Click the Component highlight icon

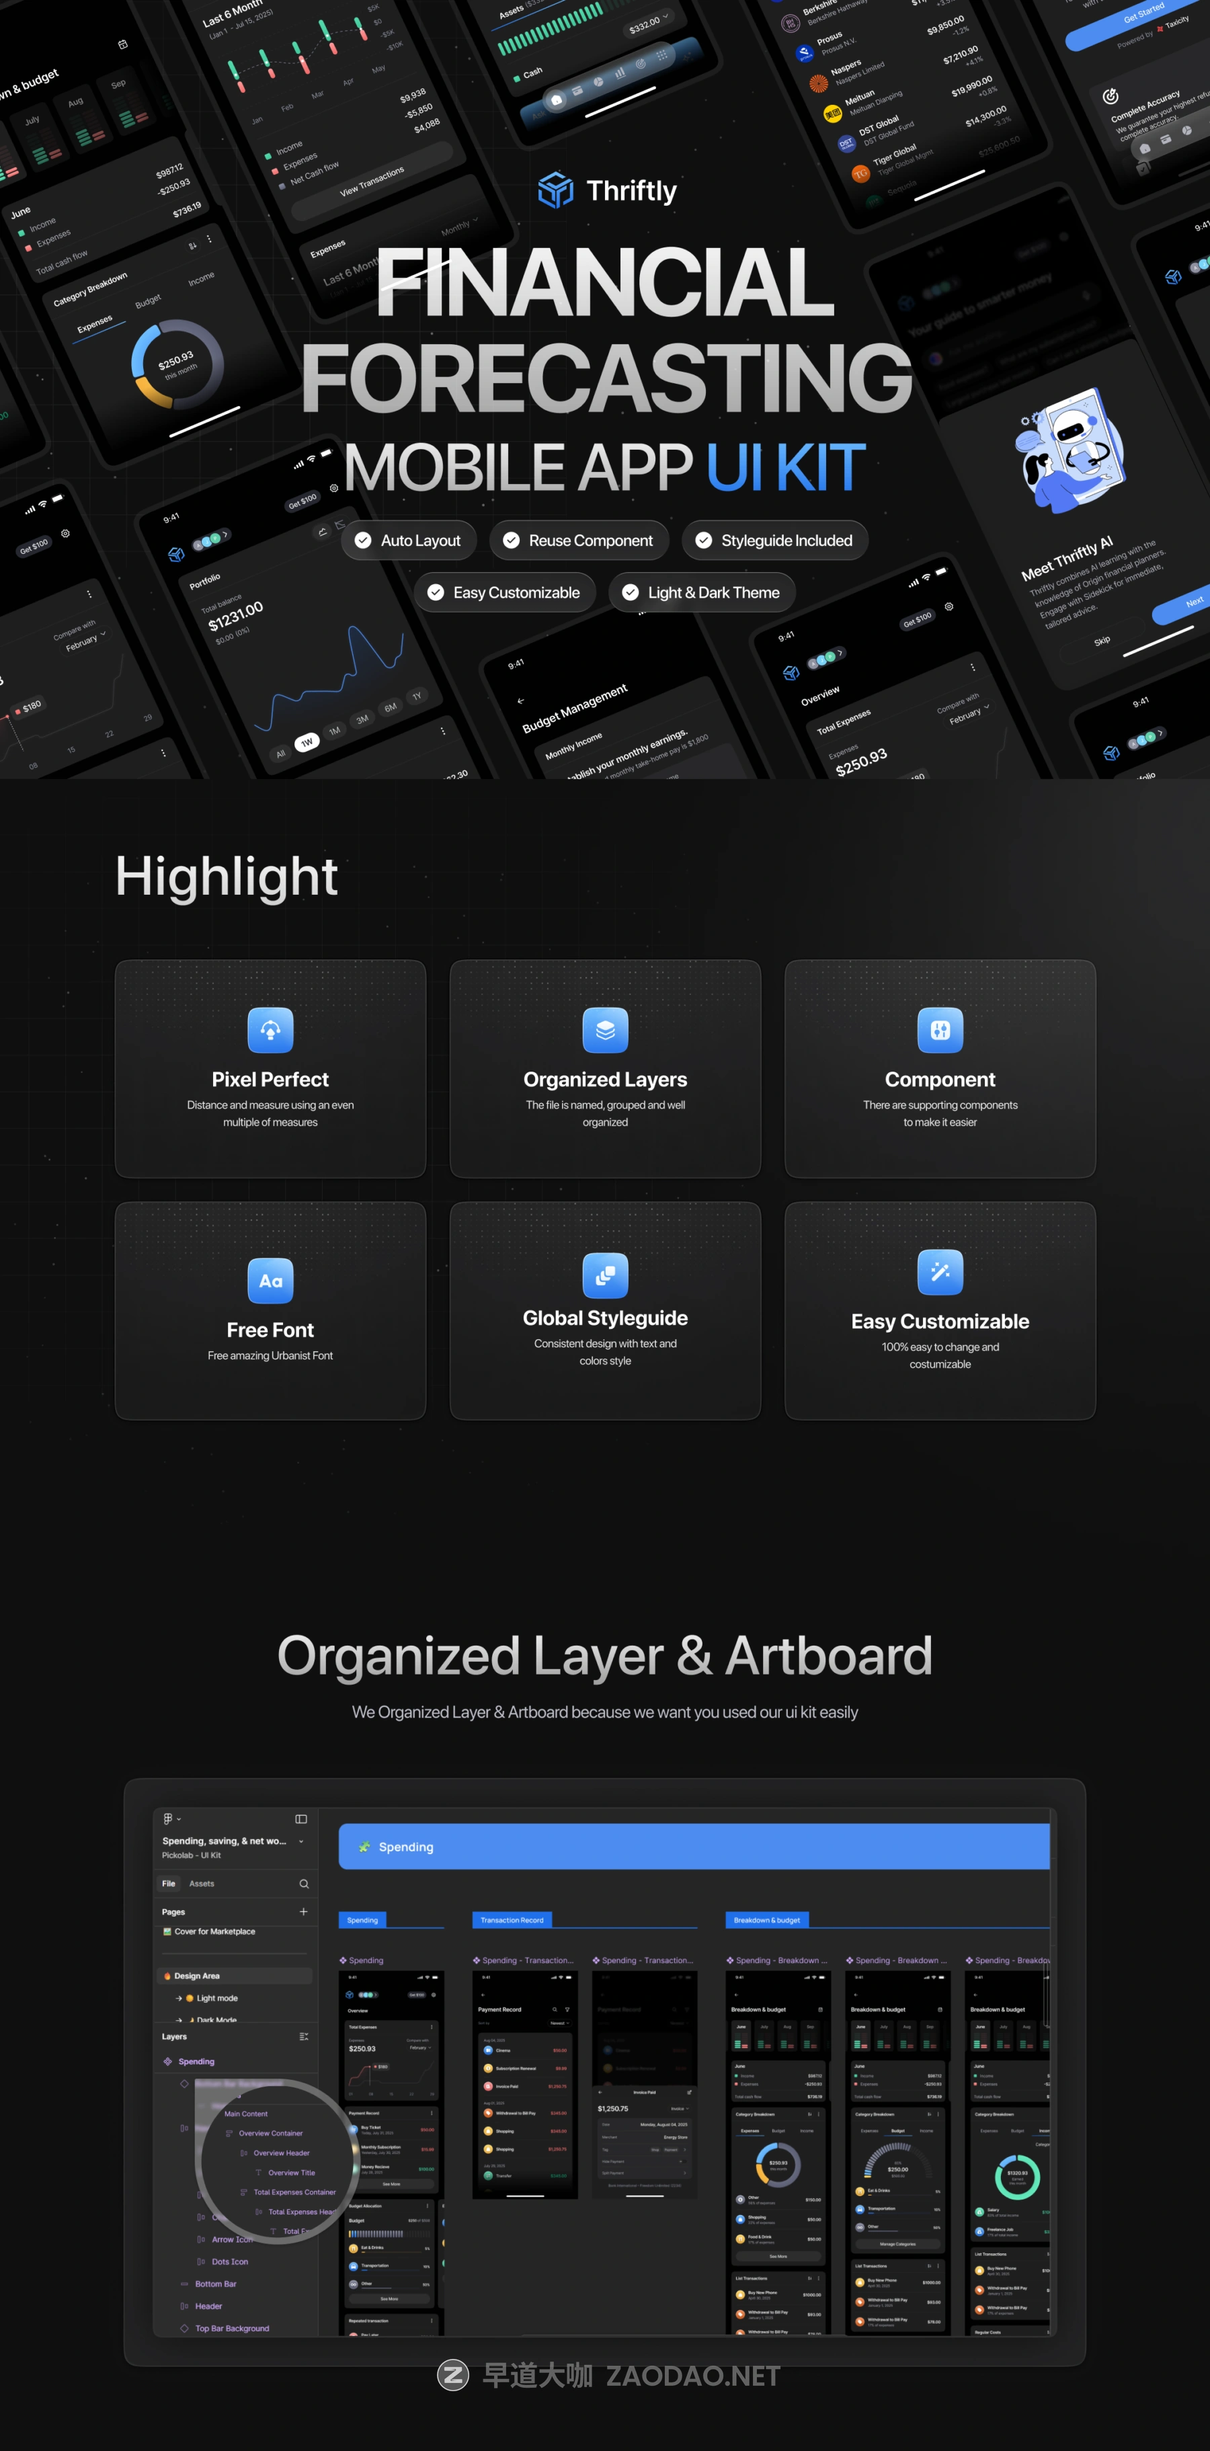(x=940, y=1029)
